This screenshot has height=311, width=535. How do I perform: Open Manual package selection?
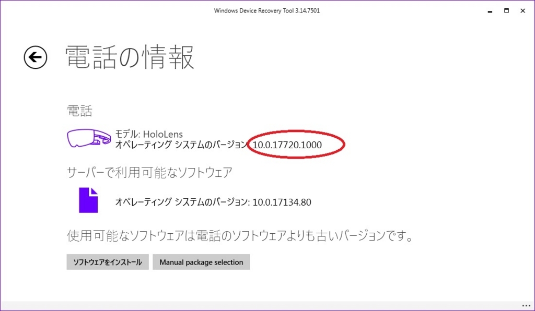[201, 262]
